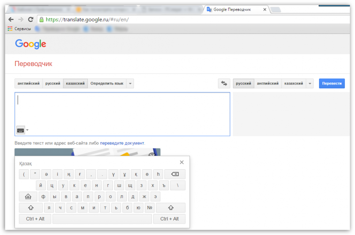Tap the ю key on virtual keyboard
This screenshot has height=235, width=355.
click(138, 208)
